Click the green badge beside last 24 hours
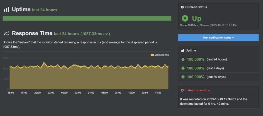Screen dimensions: 263x116 tap(183, 59)
